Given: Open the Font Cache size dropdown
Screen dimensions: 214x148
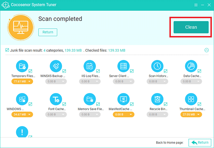Looking at the screenshot, I should pyautogui.click(x=56, y=114).
